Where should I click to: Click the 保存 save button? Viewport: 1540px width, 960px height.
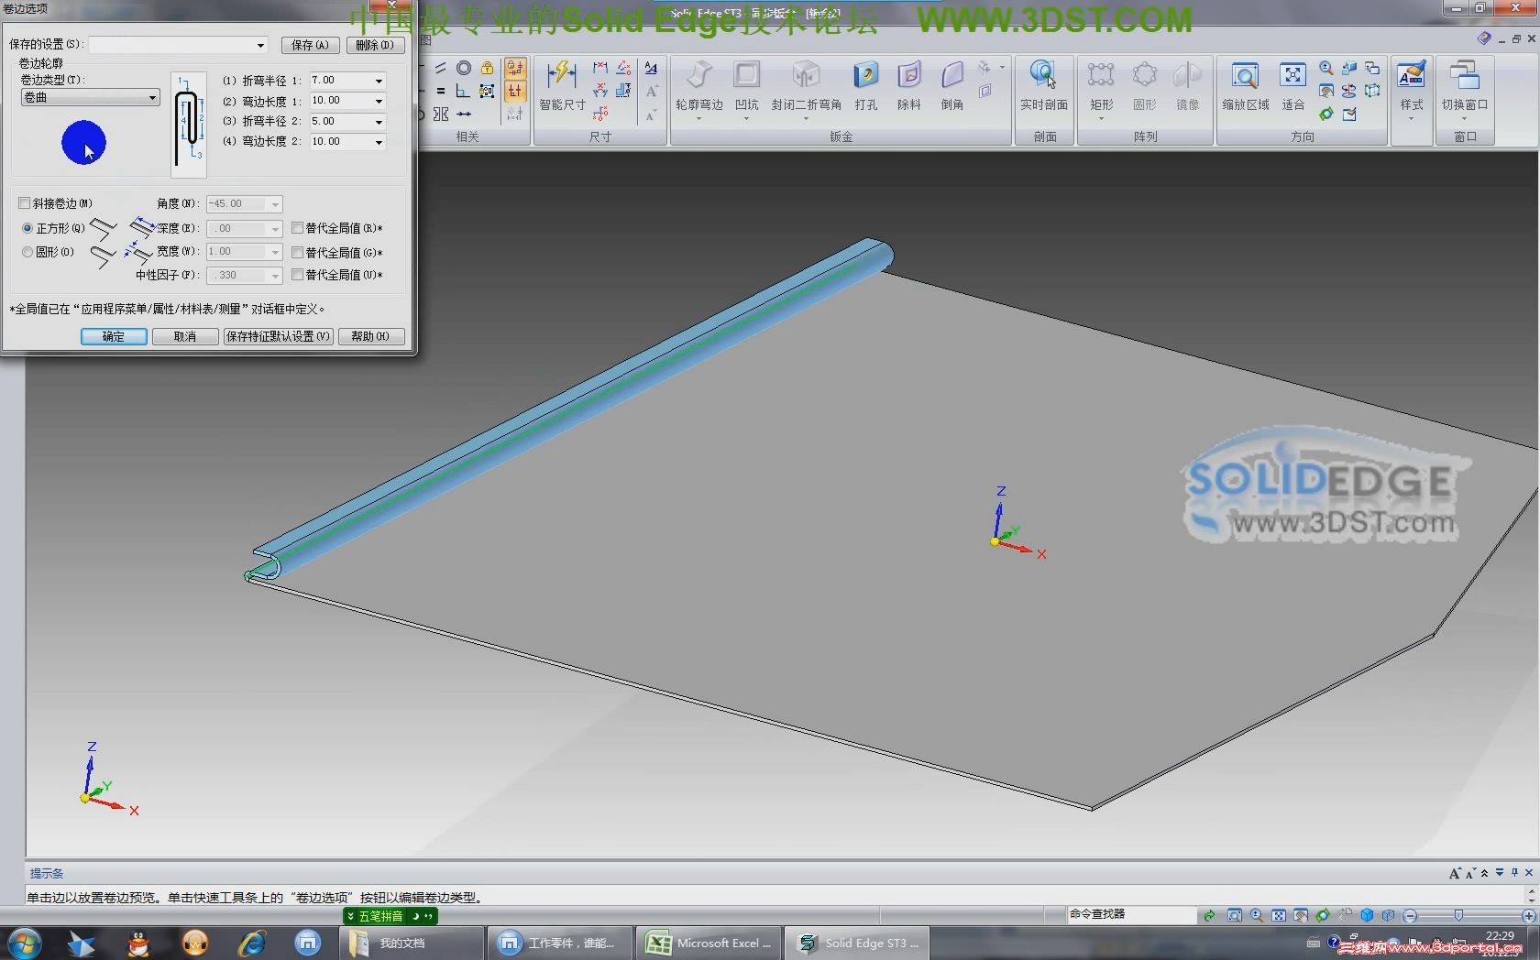(x=310, y=45)
